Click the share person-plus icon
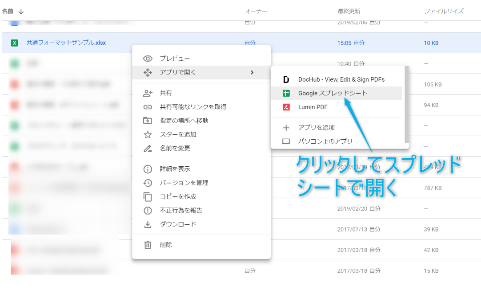 [x=148, y=93]
